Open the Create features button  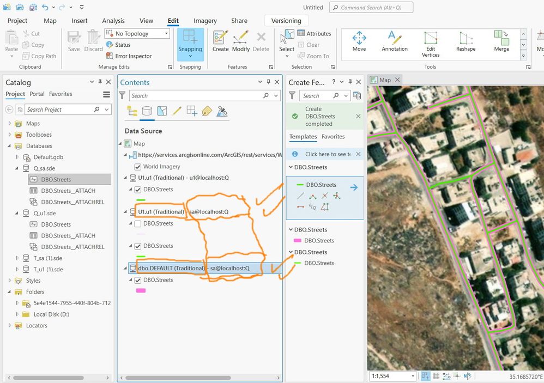[220, 39]
